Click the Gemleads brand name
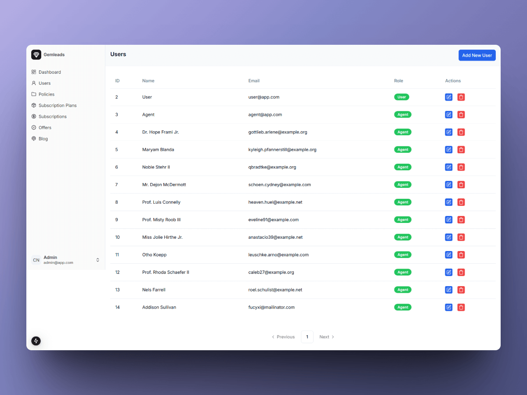 [x=54, y=55]
